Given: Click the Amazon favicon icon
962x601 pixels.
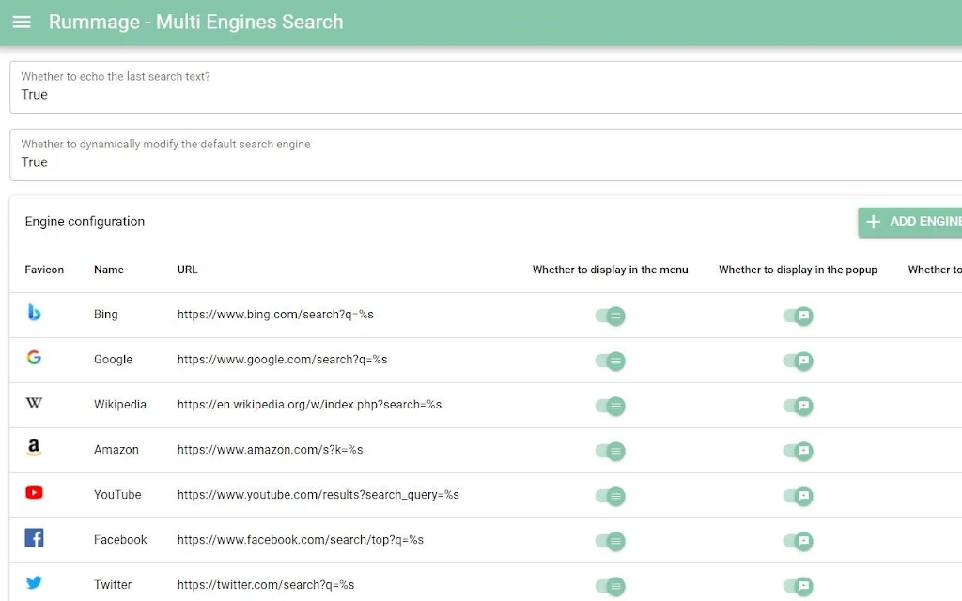Looking at the screenshot, I should 34,448.
